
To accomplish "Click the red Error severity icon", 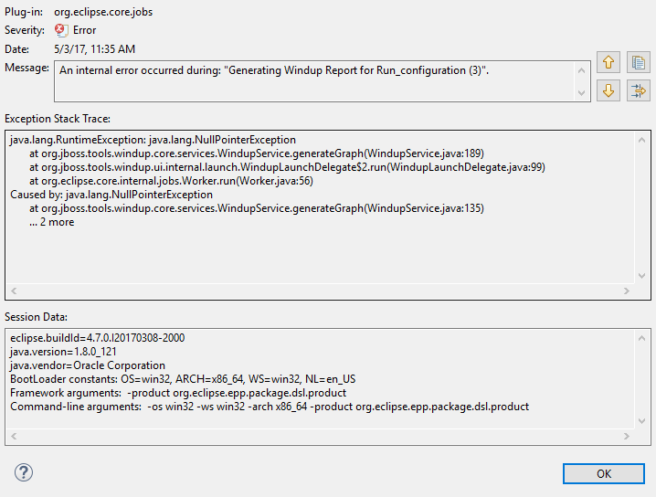I will click(61, 30).
